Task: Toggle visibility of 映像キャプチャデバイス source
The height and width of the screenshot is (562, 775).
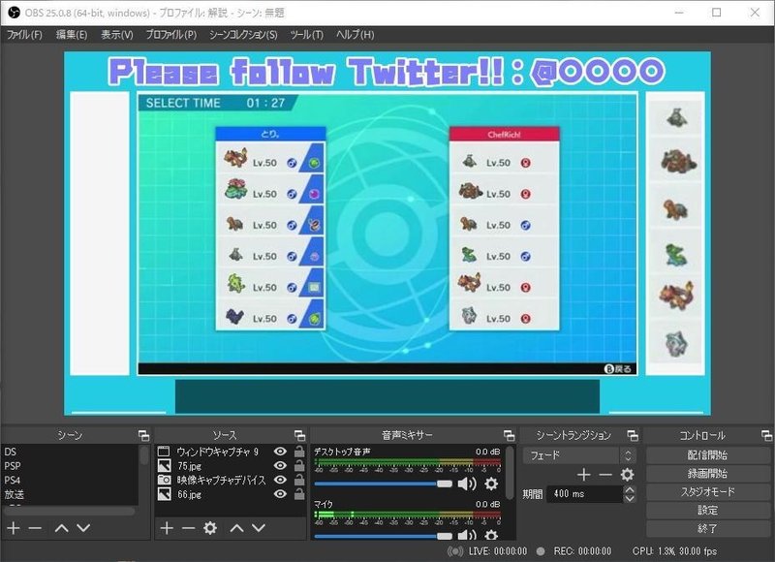Action: coord(280,480)
